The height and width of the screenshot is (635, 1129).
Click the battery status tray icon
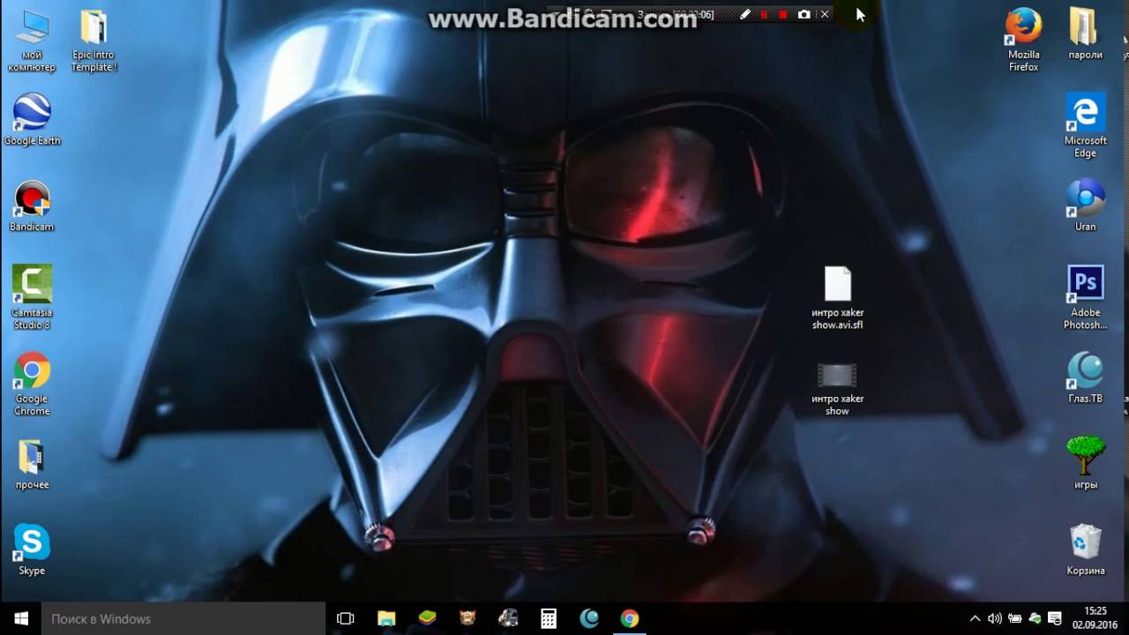(1015, 618)
